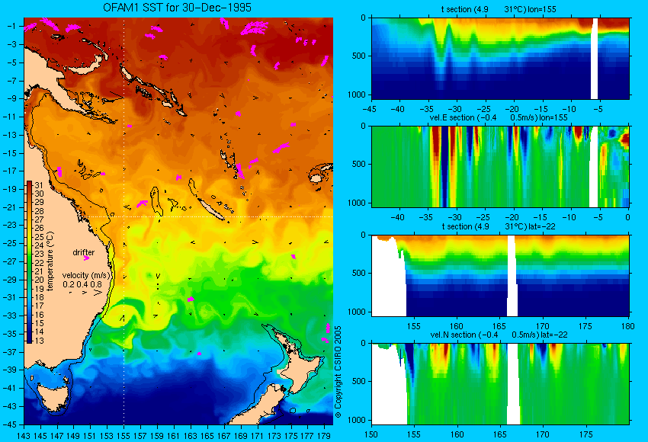Screen dimensions: 648x442
Task: Click the magenta drifter marker under the drifter label
Action: (86, 258)
